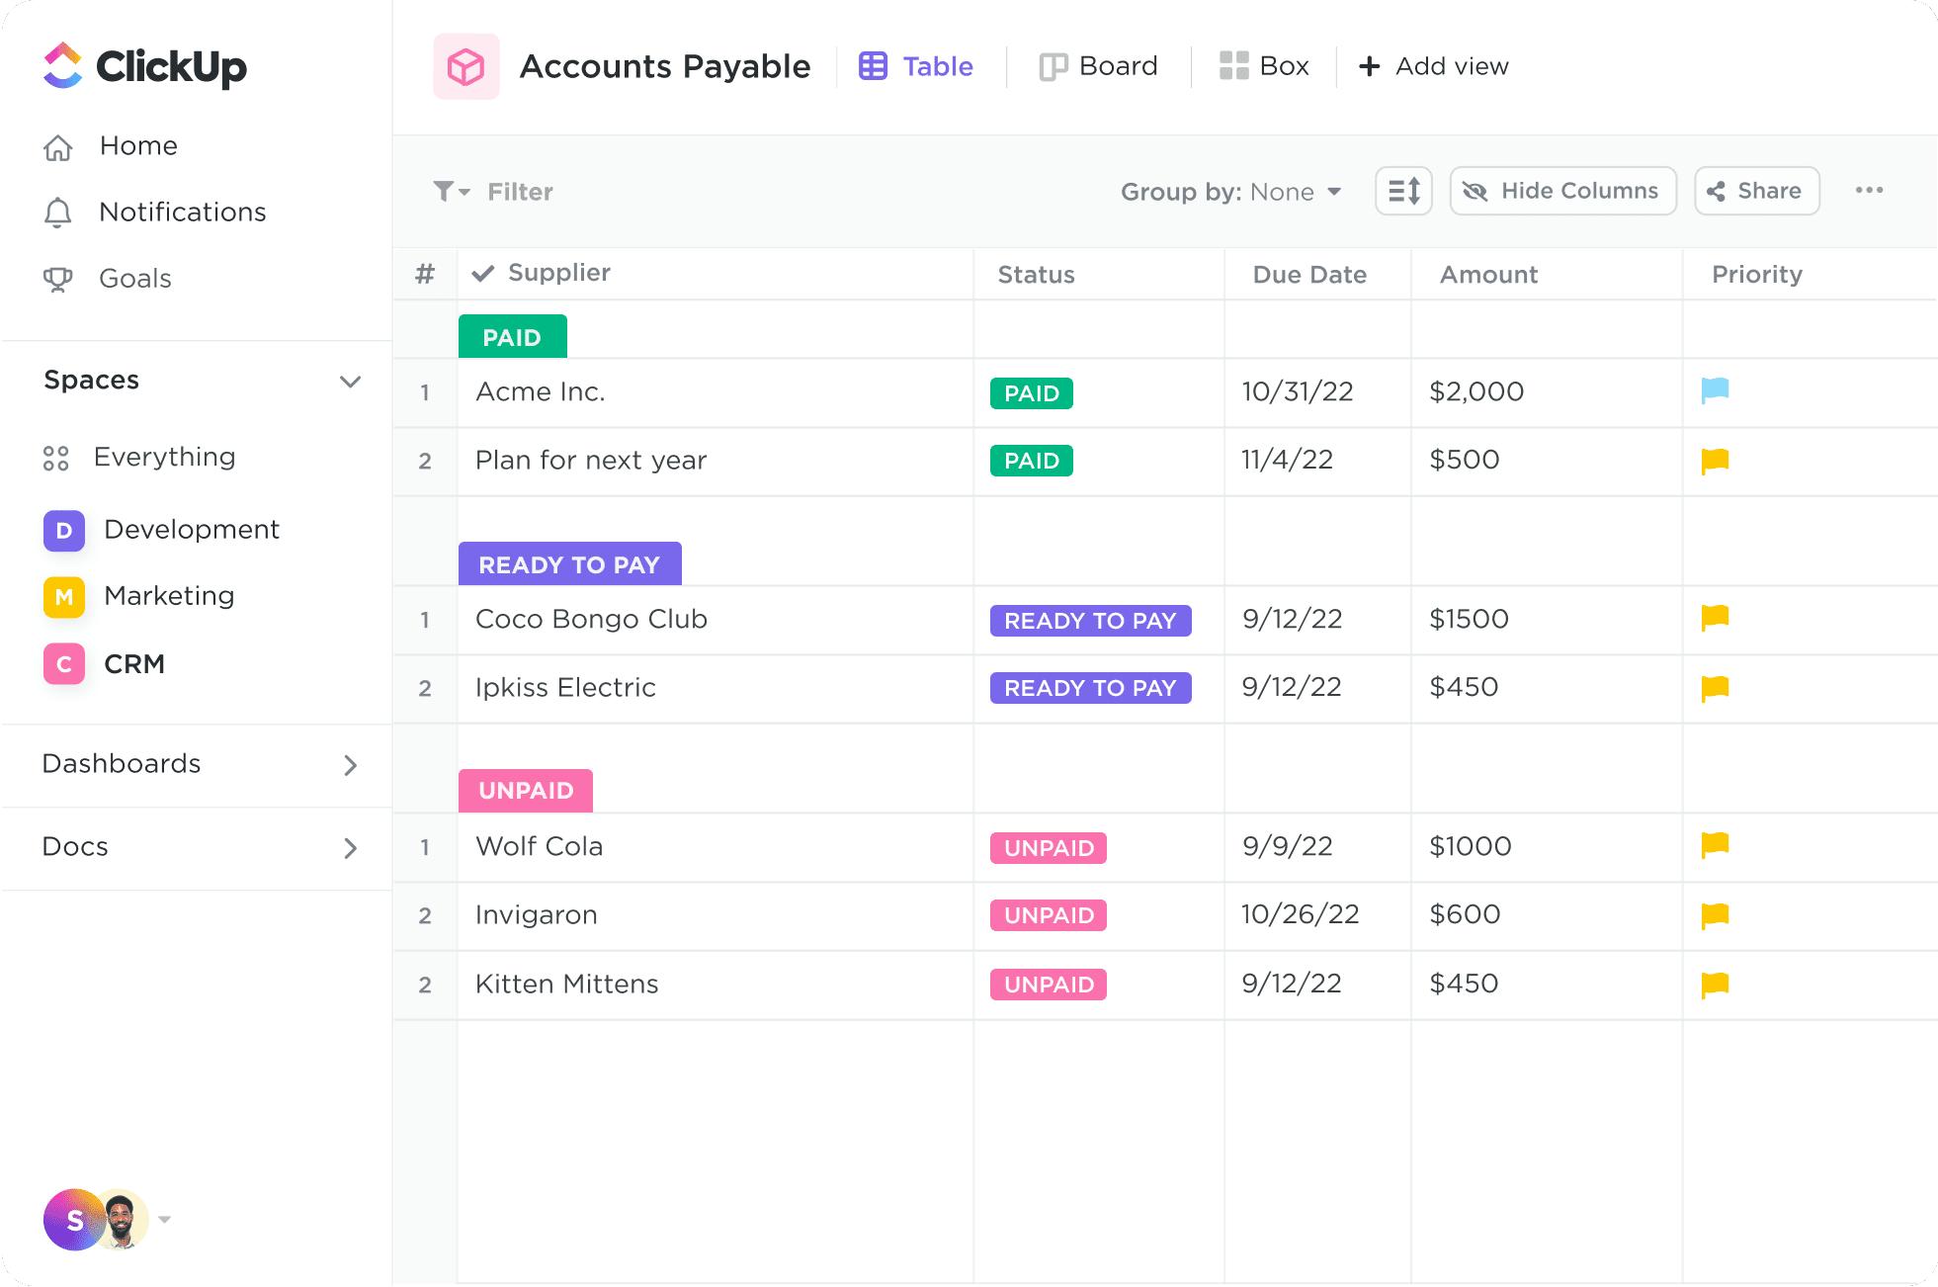
Task: Click the sort/reorder columns icon
Action: click(x=1404, y=191)
